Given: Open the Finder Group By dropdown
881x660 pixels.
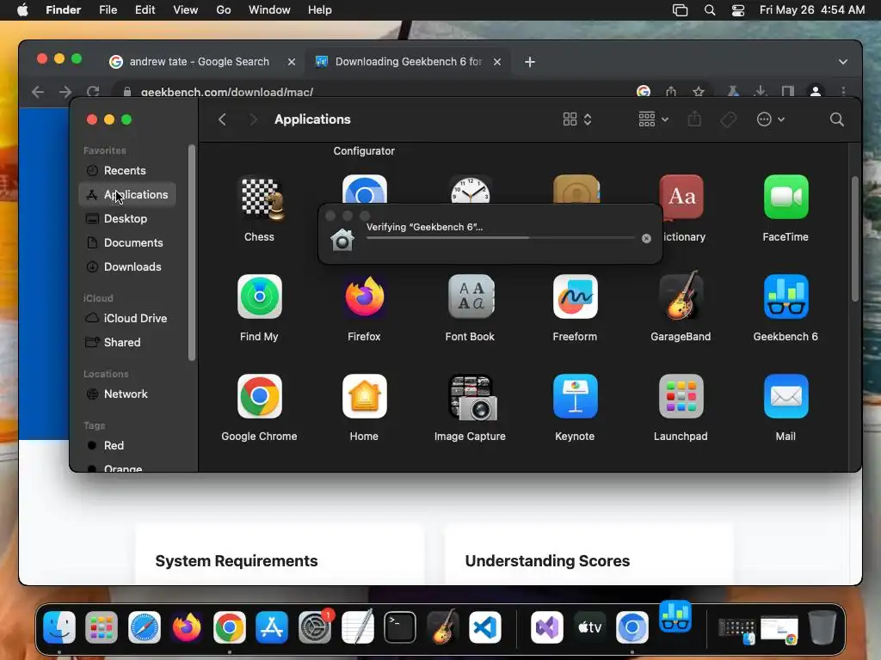Looking at the screenshot, I should tap(654, 119).
